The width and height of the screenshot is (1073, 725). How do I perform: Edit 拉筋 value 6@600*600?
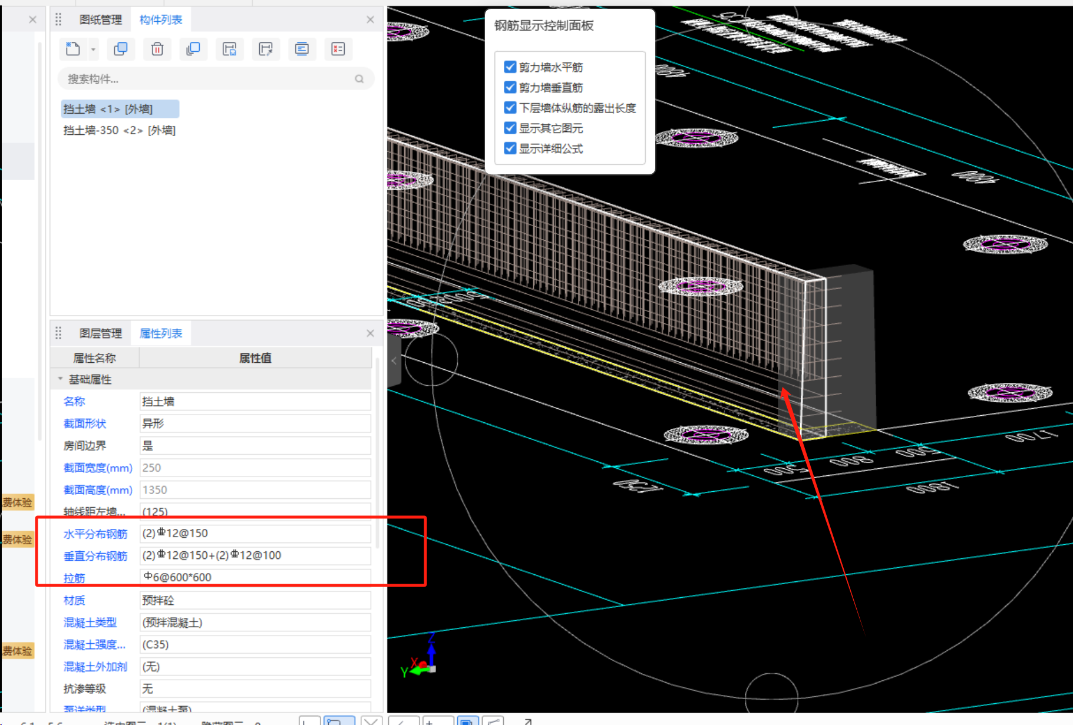pos(255,577)
